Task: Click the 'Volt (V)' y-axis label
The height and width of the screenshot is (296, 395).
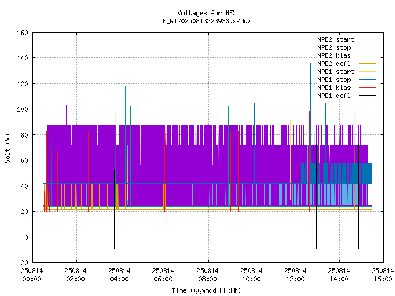Action: (7, 148)
